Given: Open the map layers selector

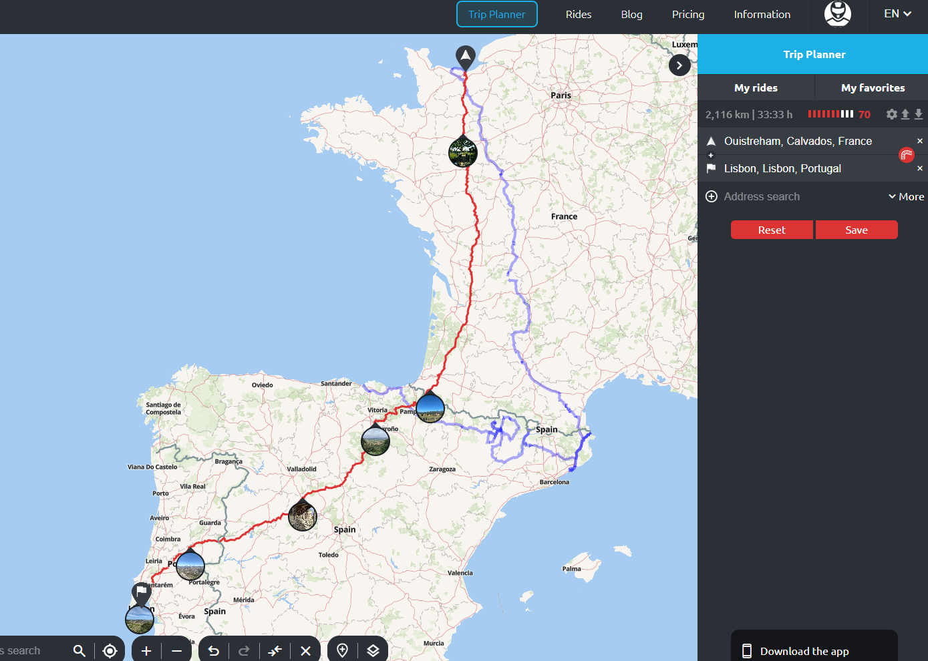Looking at the screenshot, I should pyautogui.click(x=373, y=650).
